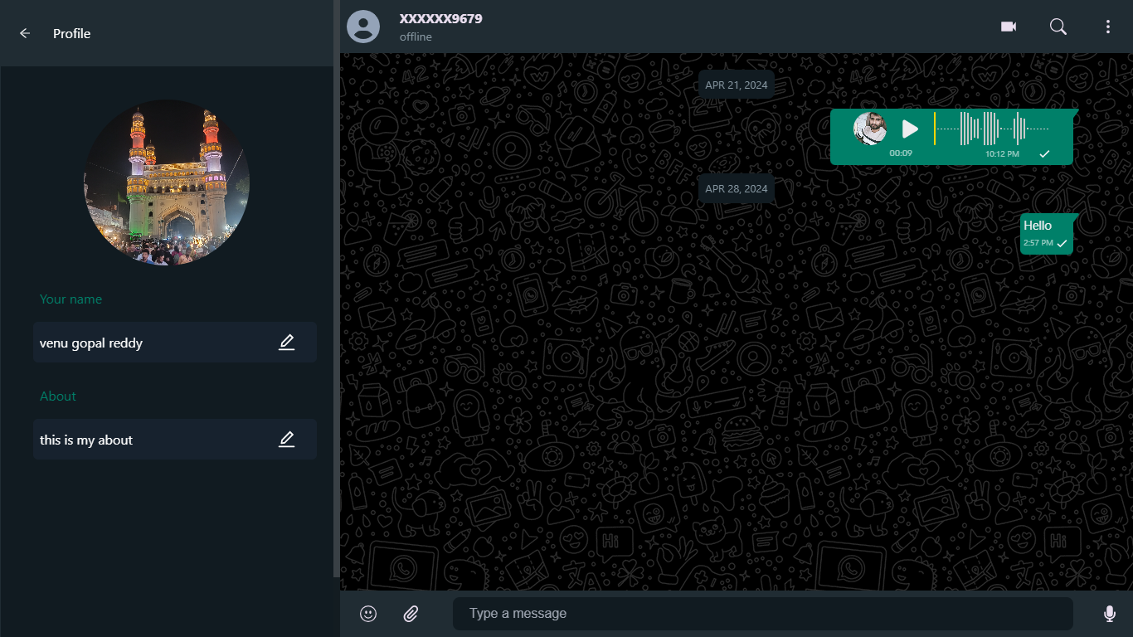Open the chat options three-dot menu

point(1108,26)
